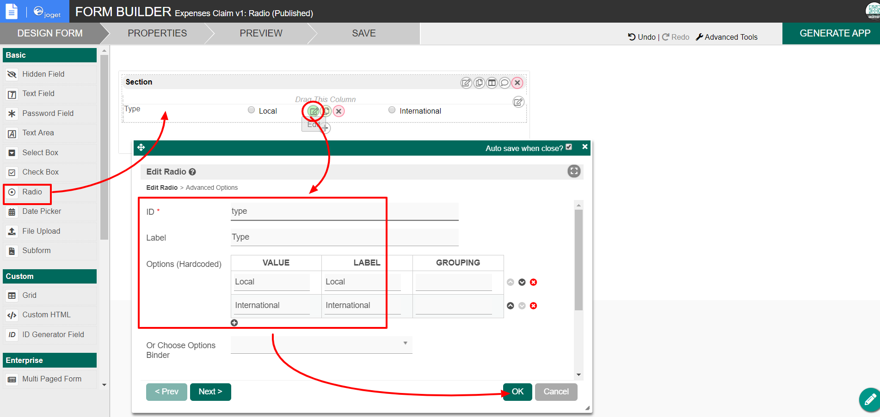Image resolution: width=880 pixels, height=417 pixels.
Task: Click the fullscreen icon in Edit Radio header
Action: click(x=574, y=171)
